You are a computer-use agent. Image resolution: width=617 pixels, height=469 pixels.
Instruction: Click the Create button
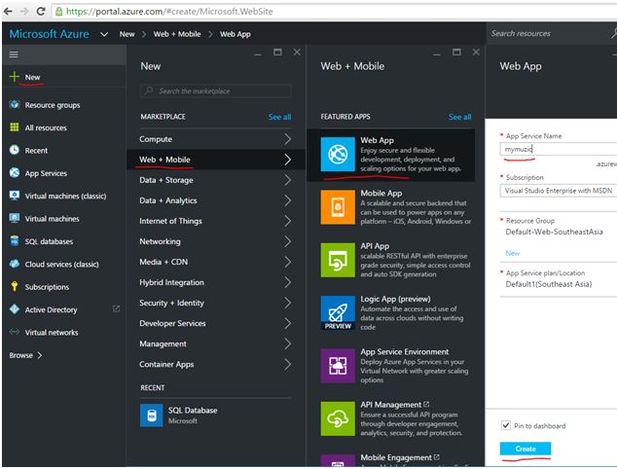coord(526,449)
